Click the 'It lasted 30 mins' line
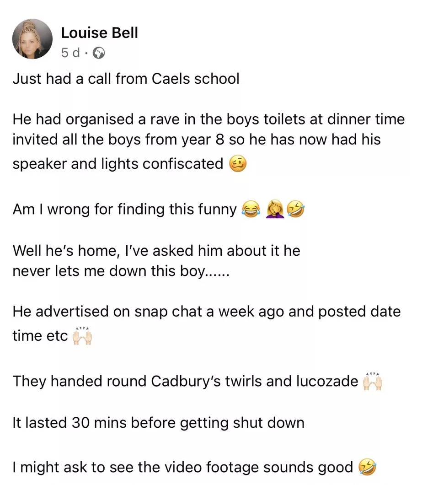Viewport: 433px width, 485px height. pos(158,422)
